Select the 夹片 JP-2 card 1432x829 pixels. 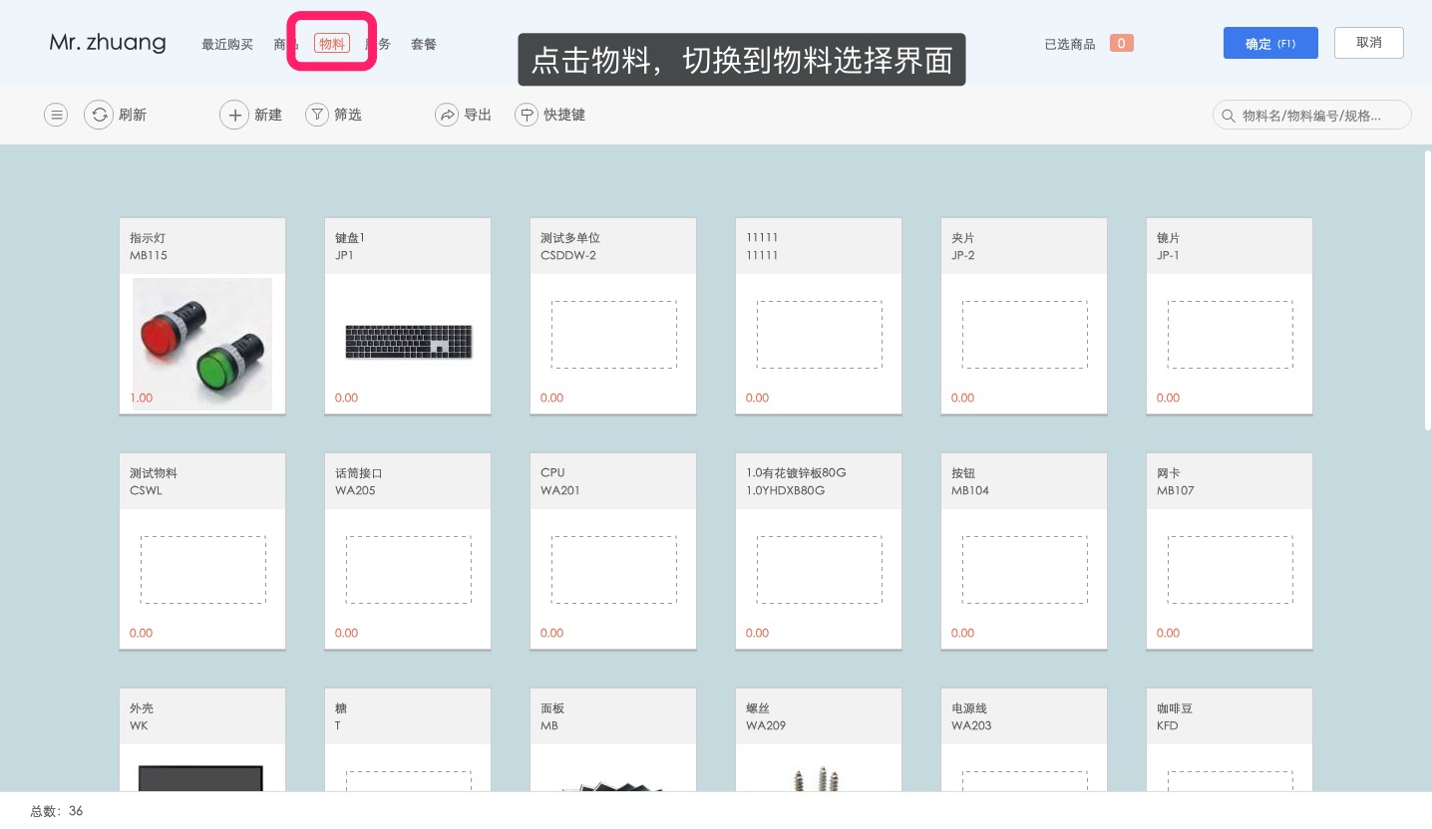(1024, 316)
